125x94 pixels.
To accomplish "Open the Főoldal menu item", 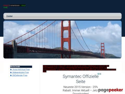I will (x=9, y=16).
